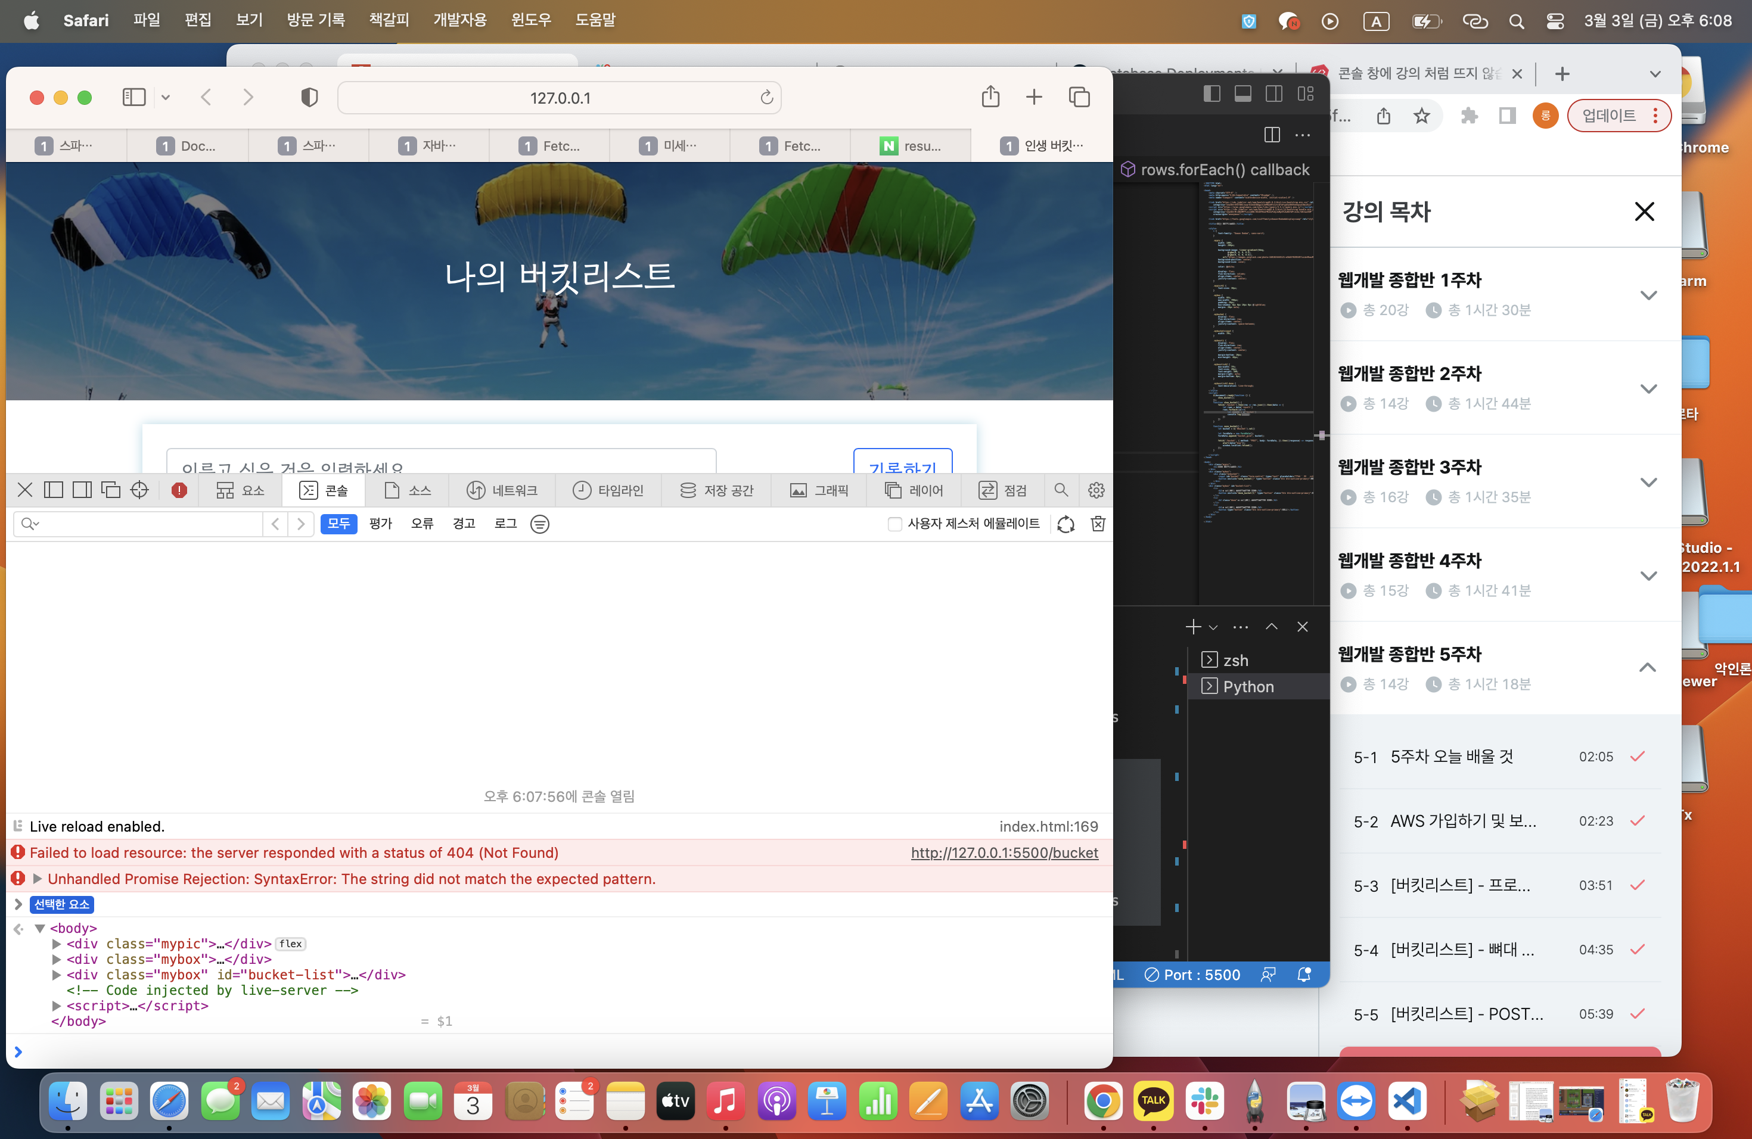Select the Python terminal in VS Code

1258,686
